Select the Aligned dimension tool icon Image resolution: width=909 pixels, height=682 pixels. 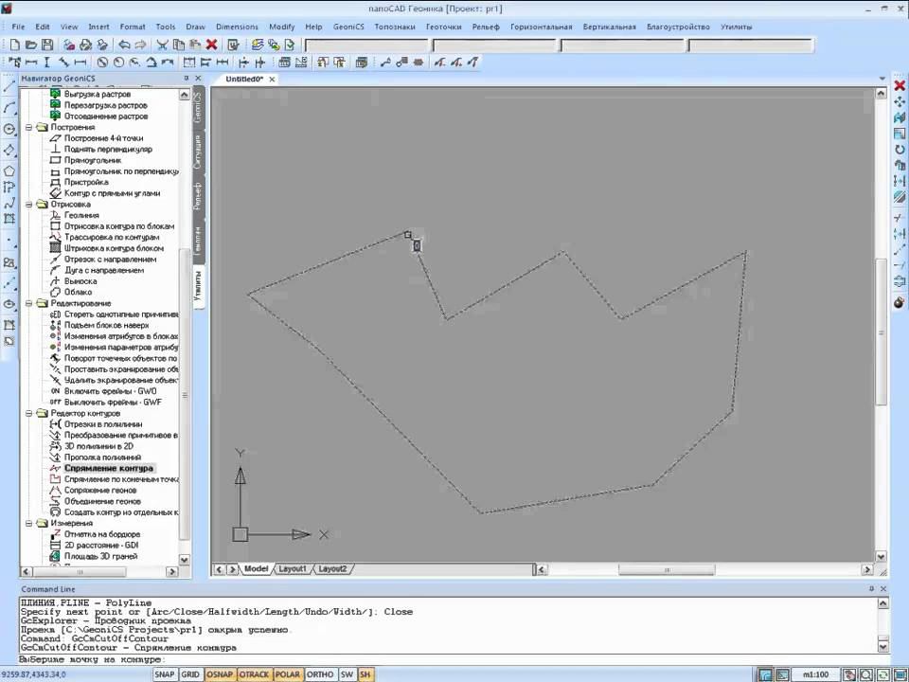coord(63,63)
